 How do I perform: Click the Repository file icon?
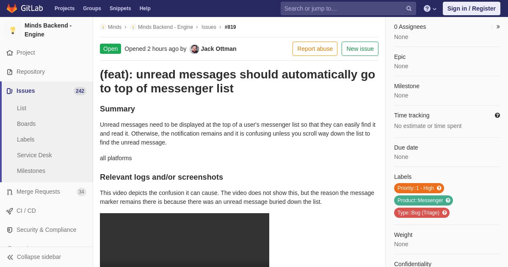10,72
